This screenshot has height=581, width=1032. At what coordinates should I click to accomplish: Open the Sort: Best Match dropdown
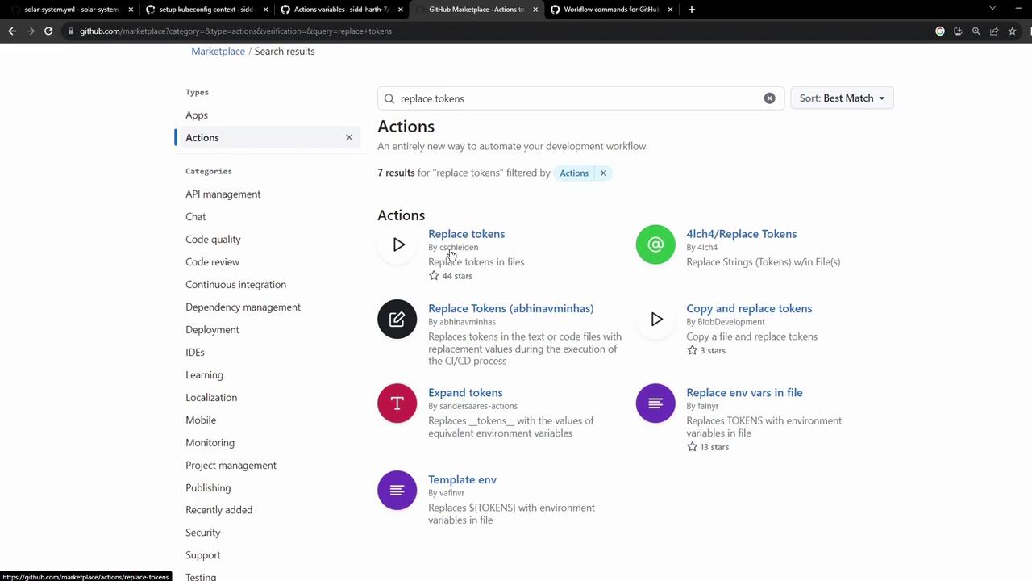point(842,98)
